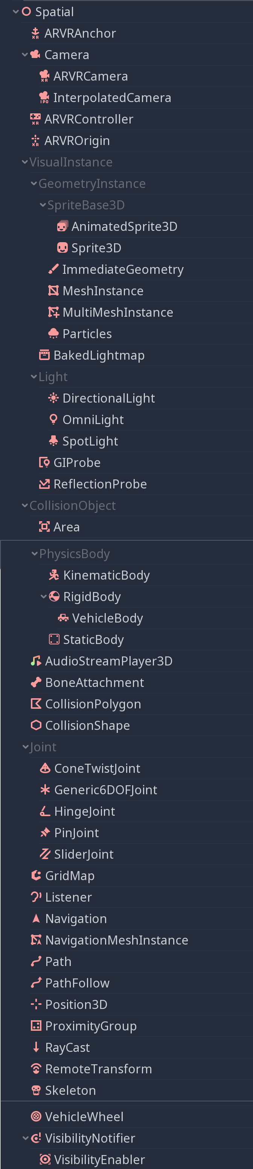Click the Listener ear icon
The image size is (253, 1169).
pos(36,897)
